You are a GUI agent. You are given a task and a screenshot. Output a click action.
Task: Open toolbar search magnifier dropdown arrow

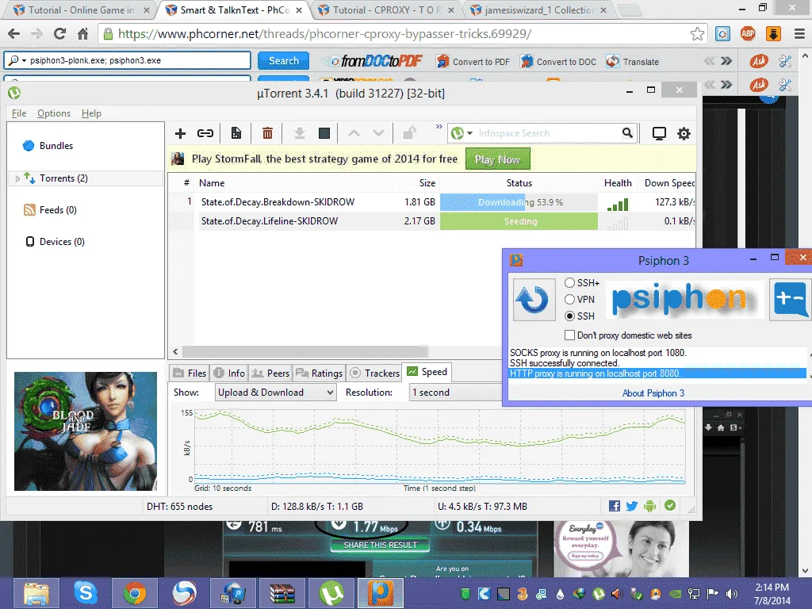tap(24, 60)
